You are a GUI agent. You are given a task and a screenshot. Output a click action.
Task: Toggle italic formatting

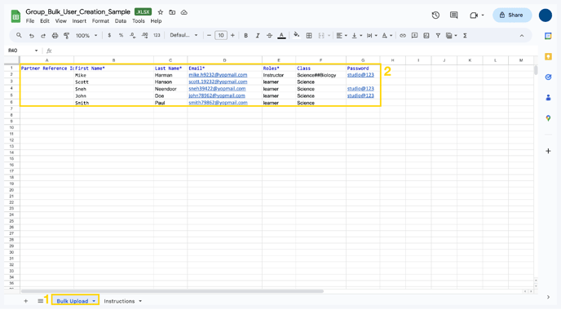[258, 35]
